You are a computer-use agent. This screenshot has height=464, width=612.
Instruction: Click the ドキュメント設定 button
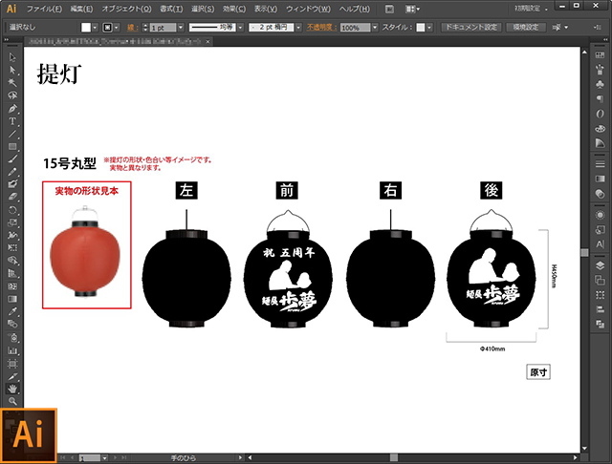[470, 28]
